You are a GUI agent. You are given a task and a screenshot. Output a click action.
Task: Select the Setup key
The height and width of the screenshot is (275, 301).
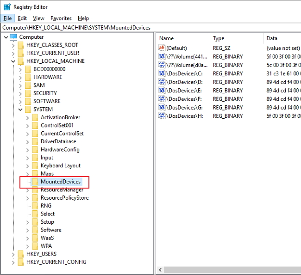point(47,222)
